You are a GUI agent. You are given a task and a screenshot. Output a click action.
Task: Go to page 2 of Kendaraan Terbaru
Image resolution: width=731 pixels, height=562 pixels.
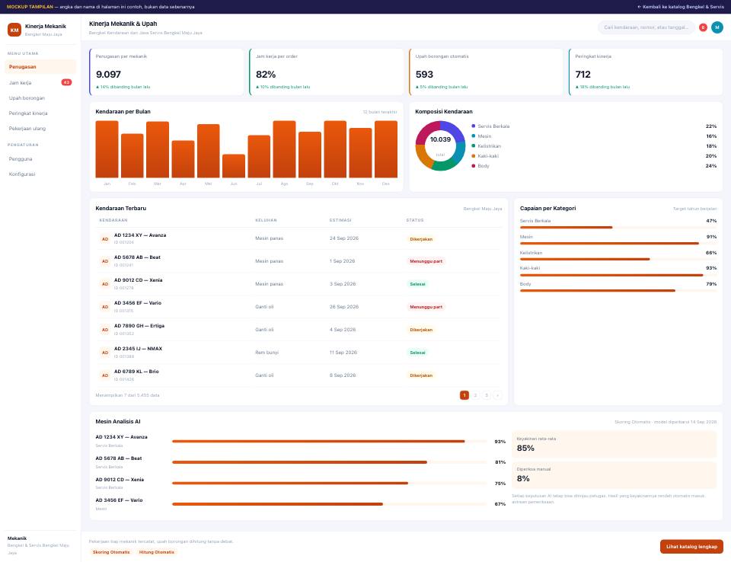475,395
